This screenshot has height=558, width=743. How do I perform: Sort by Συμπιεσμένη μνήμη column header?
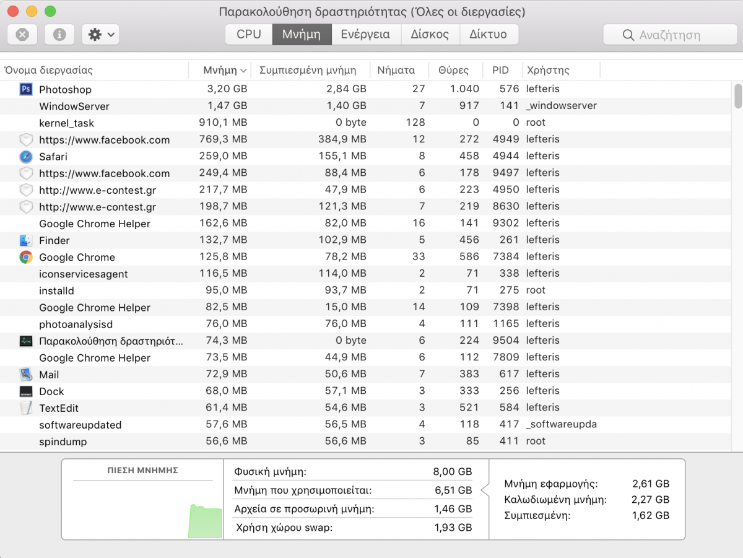(310, 70)
